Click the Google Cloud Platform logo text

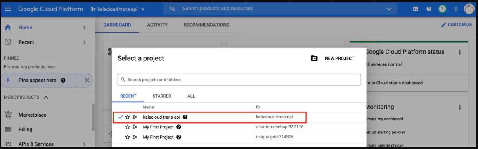51,9
